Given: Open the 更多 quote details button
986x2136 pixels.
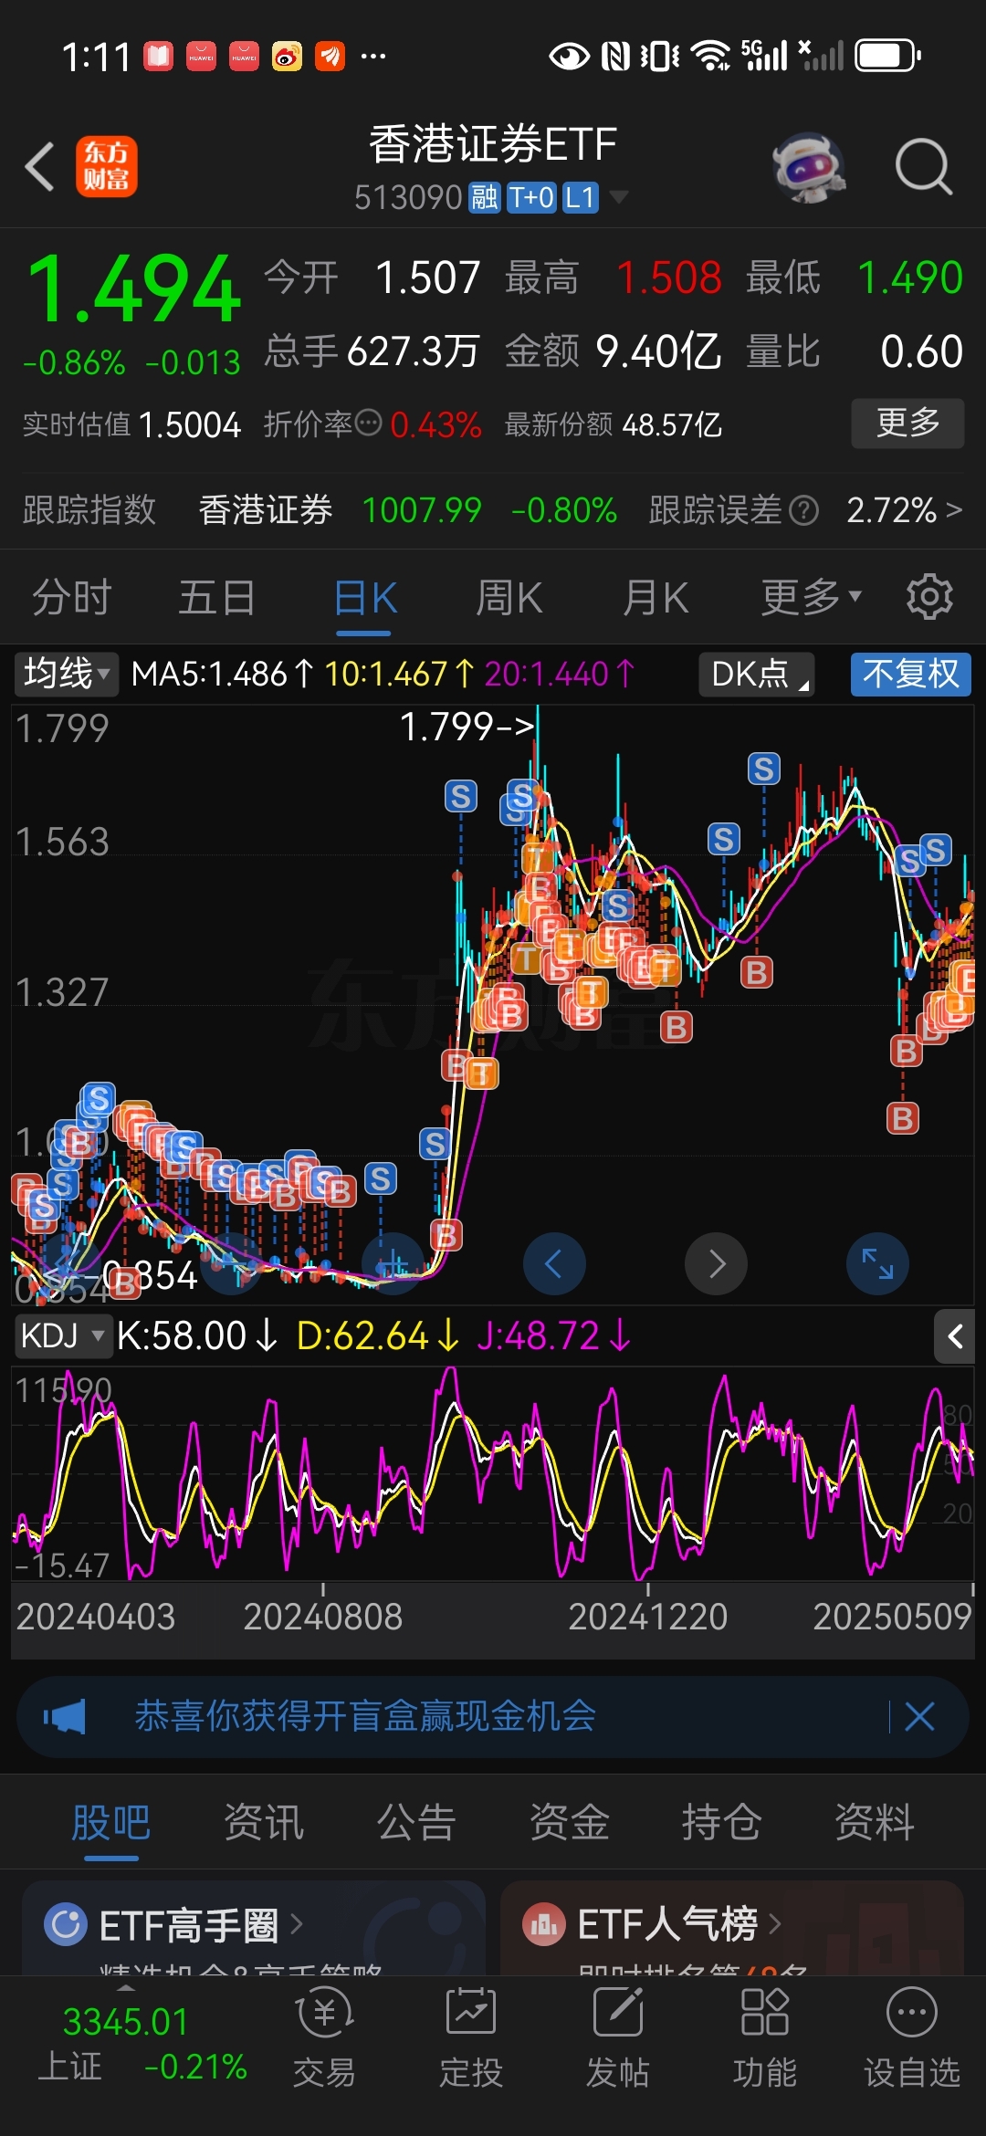Looking at the screenshot, I should [907, 423].
